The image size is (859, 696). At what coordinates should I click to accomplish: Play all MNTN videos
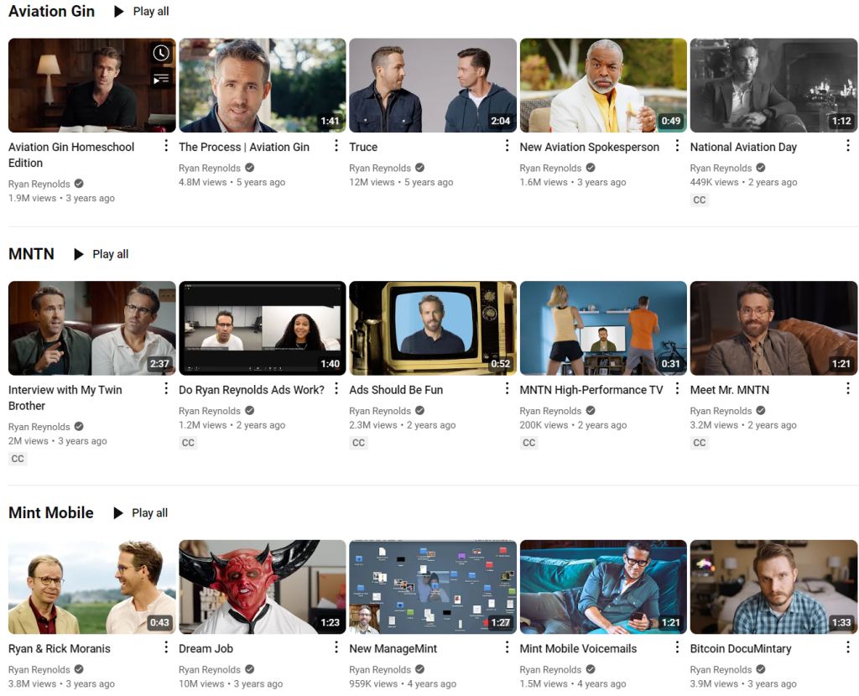(x=101, y=254)
